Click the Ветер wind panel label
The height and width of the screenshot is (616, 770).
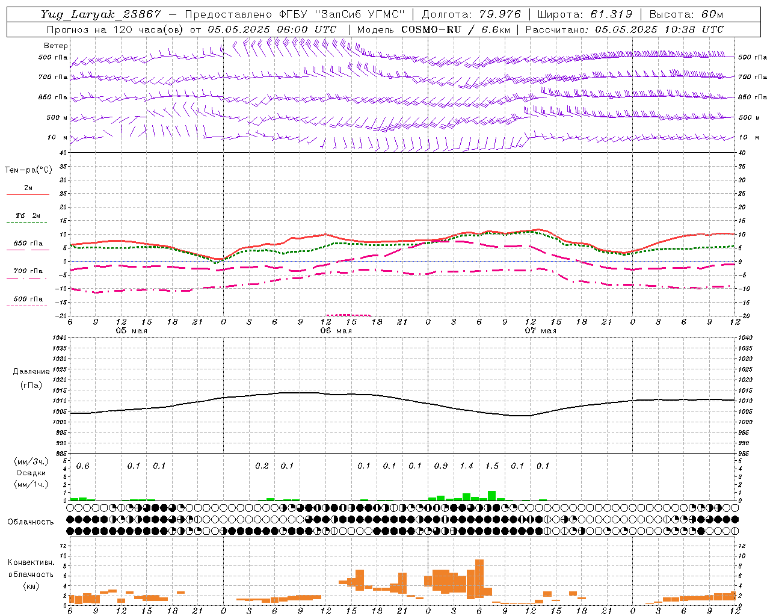click(56, 46)
